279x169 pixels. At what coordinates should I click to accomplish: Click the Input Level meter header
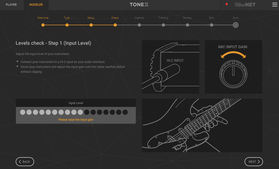pos(76,103)
